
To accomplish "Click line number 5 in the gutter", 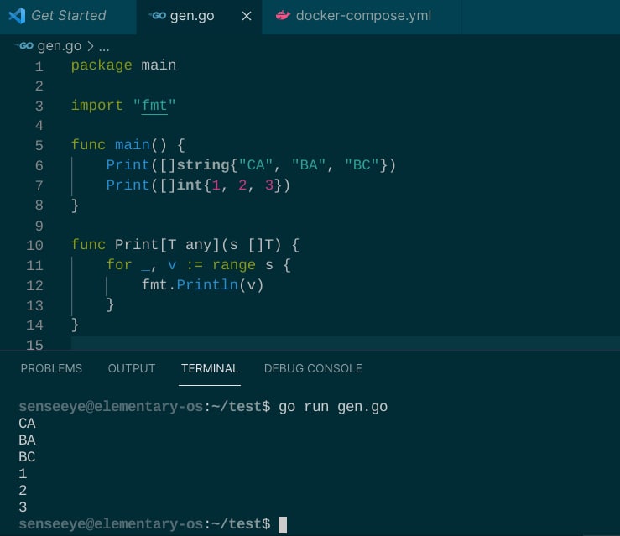I will tap(39, 145).
